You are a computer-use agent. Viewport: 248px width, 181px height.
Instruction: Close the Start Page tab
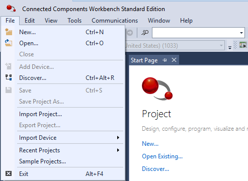(x=174, y=60)
